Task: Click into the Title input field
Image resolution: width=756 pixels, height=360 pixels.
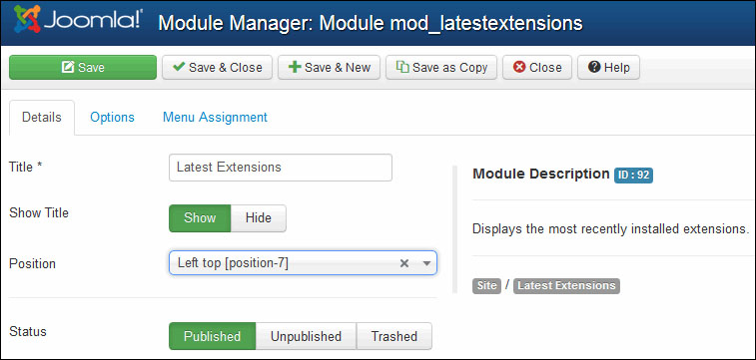Action: pos(280,168)
